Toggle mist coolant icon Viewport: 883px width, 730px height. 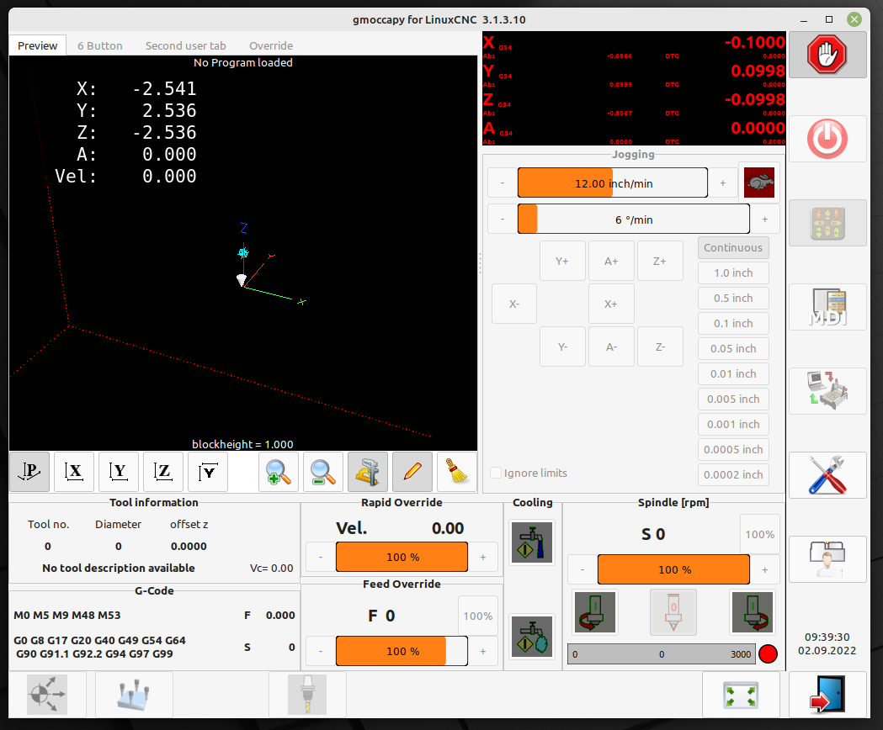point(532,637)
